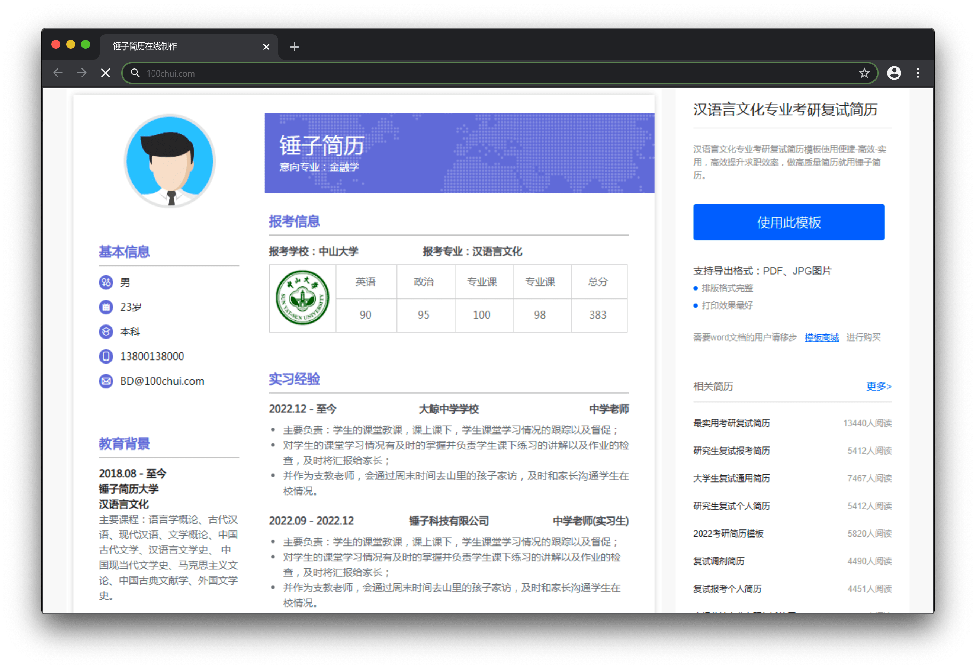
Task: Open the browser profile account icon
Action: click(894, 73)
